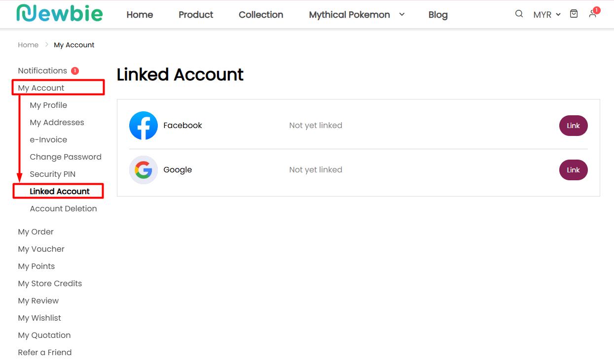Open the Product menu item
This screenshot has height=364, width=614.
[196, 15]
